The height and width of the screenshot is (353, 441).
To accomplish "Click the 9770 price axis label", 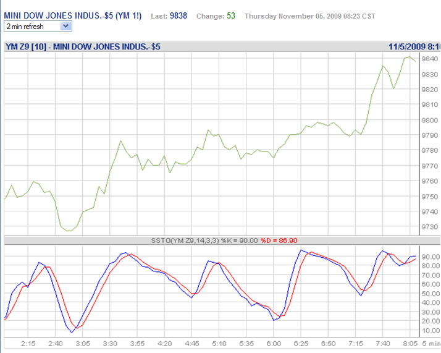I will pyautogui.click(x=429, y=166).
